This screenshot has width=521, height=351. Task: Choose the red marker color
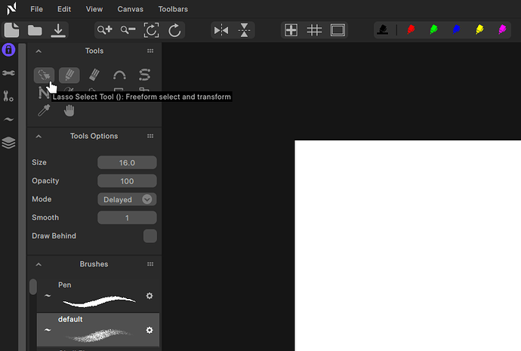411,30
